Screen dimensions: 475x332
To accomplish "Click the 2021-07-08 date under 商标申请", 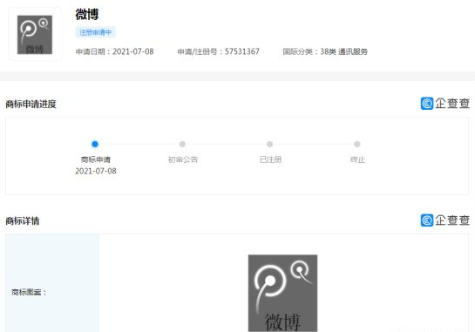I will pos(96,171).
